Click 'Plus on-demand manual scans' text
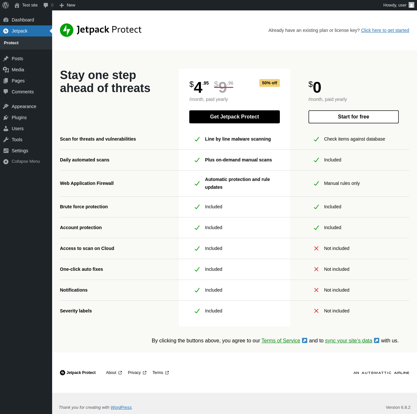The width and height of the screenshot is (417, 414). (x=238, y=160)
